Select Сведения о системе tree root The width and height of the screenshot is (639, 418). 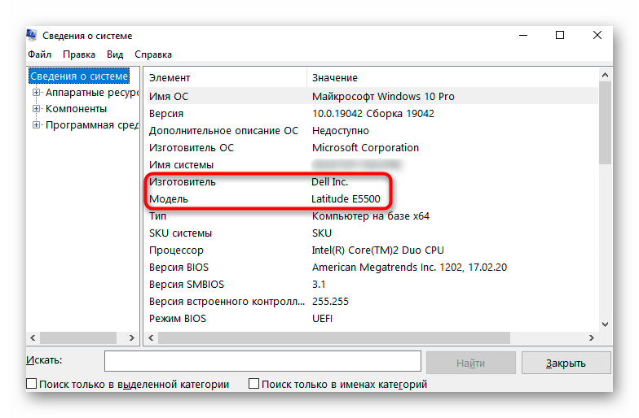point(79,76)
